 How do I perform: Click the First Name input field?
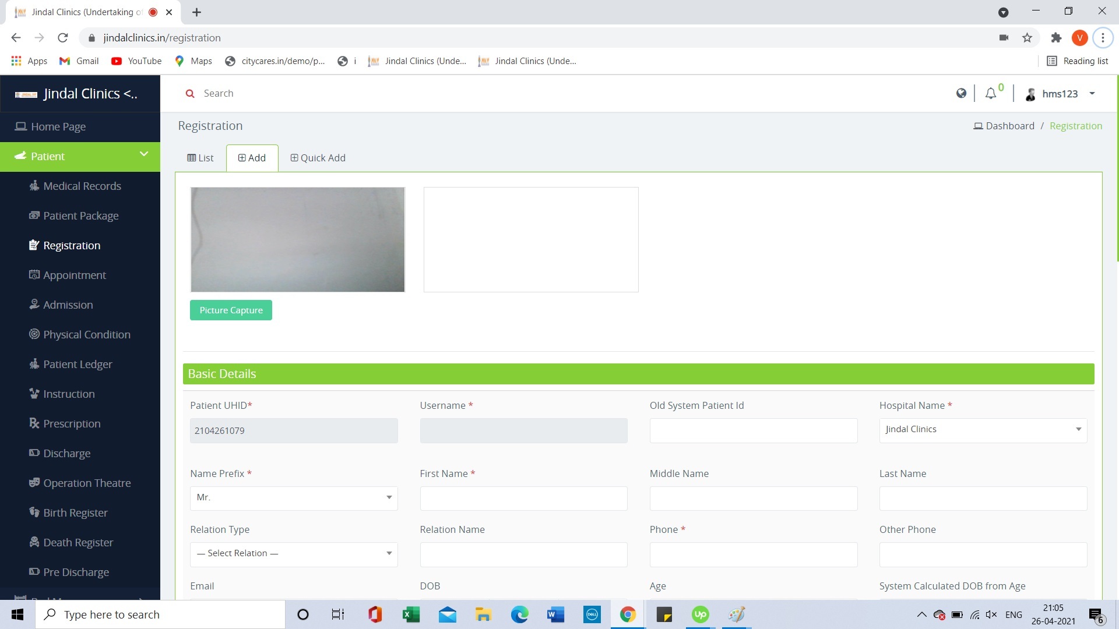[x=523, y=499]
